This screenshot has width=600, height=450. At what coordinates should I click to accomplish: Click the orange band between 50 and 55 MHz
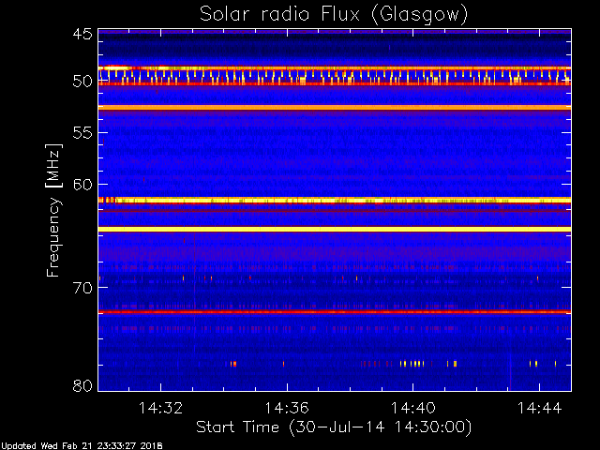334,108
